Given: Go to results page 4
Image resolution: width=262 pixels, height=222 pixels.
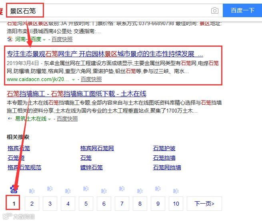Looking at the screenshot, I should click(68, 204).
